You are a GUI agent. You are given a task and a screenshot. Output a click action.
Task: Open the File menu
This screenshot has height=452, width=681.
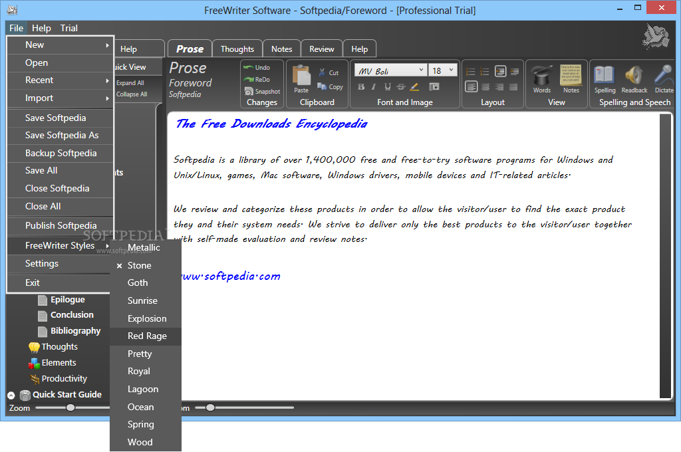pos(17,28)
